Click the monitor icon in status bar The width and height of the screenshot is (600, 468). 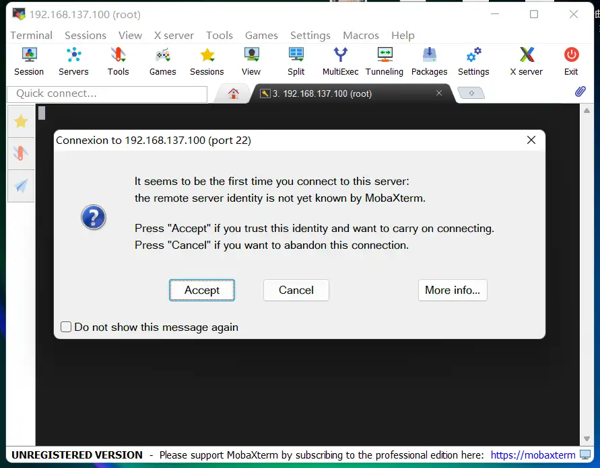tap(585, 455)
